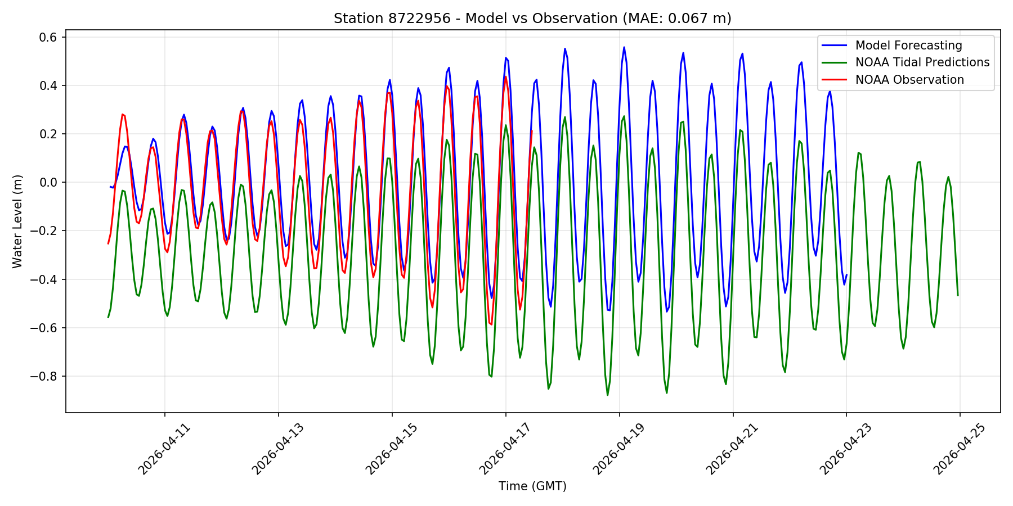Click the 2026-04-23 date tick label
Viewport: 1013px width, 506px height.
(846, 449)
